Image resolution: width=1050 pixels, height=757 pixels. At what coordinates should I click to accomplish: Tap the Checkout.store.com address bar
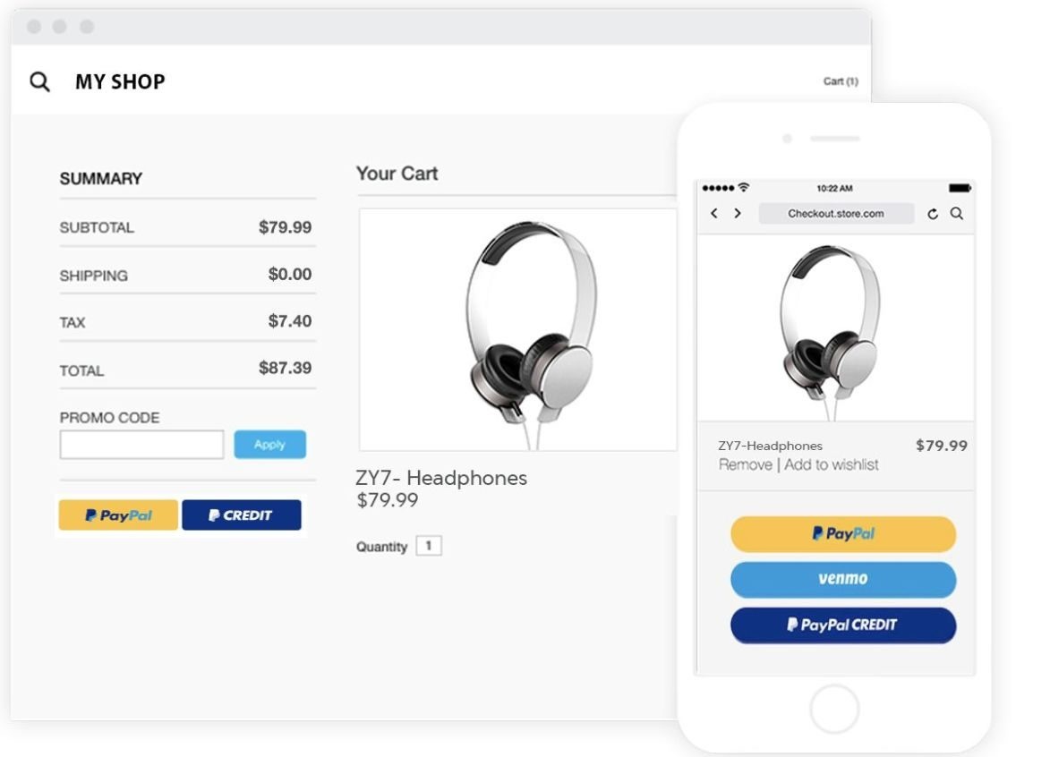[835, 214]
